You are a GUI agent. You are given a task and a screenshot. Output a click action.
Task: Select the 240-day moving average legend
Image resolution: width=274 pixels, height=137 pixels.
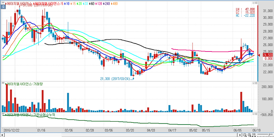[x=107, y=4]
